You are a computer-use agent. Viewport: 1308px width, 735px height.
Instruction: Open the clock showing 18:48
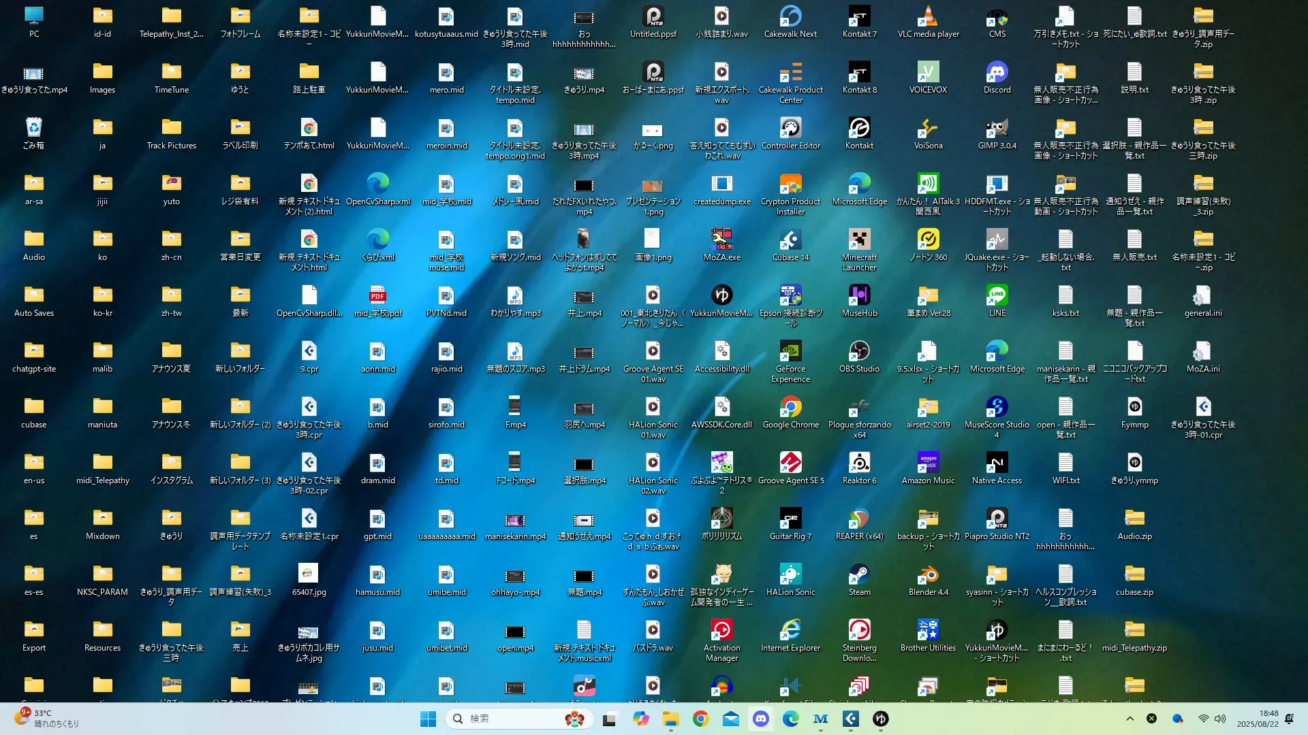coord(1258,719)
